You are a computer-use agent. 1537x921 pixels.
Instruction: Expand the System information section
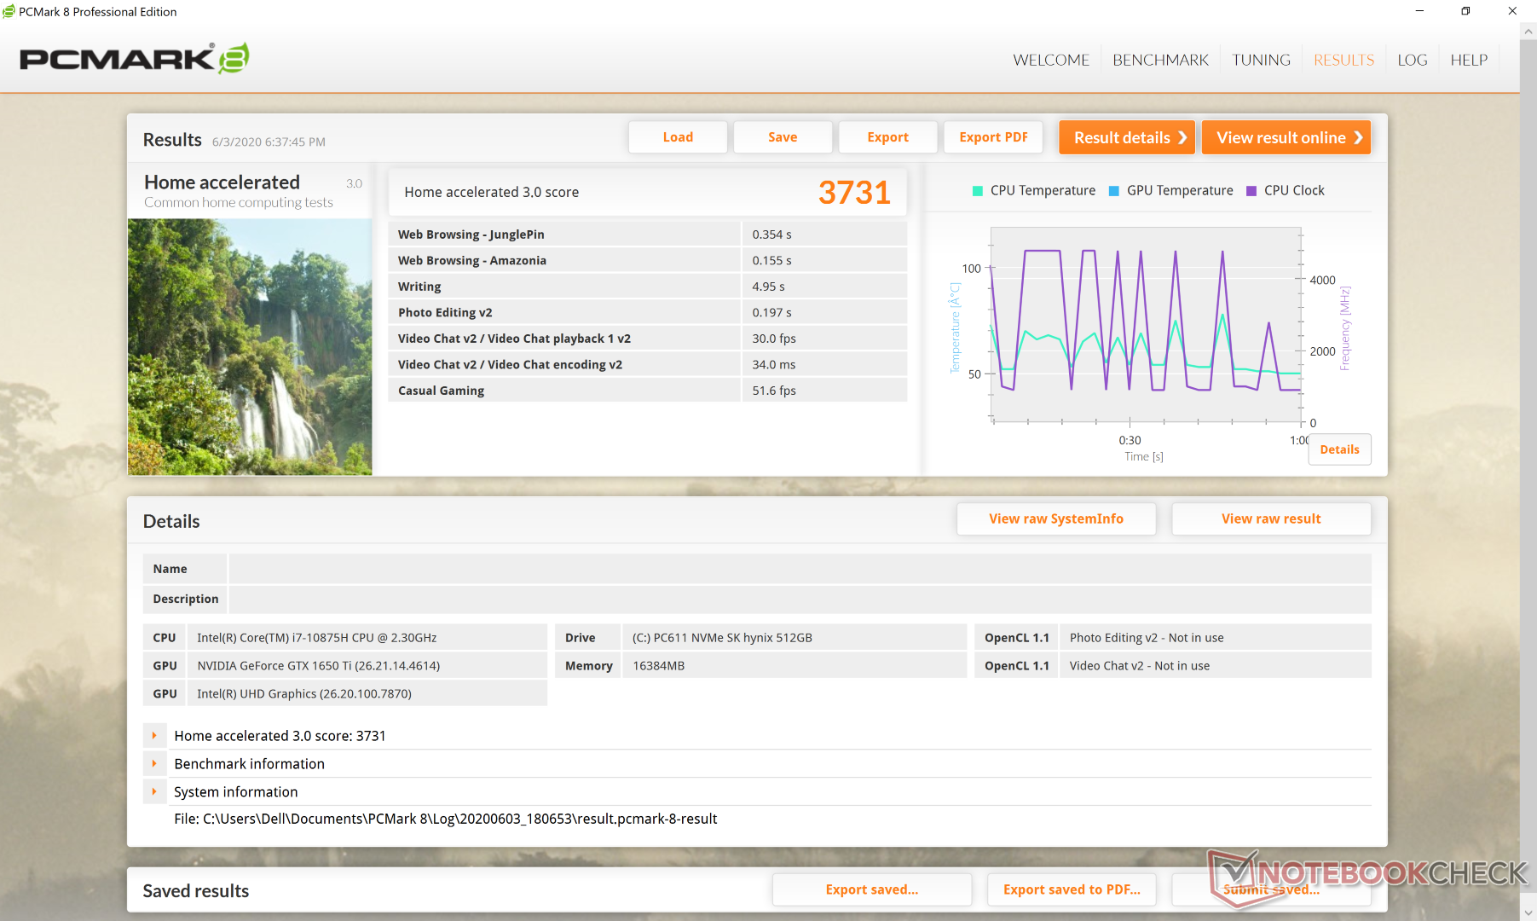[154, 791]
